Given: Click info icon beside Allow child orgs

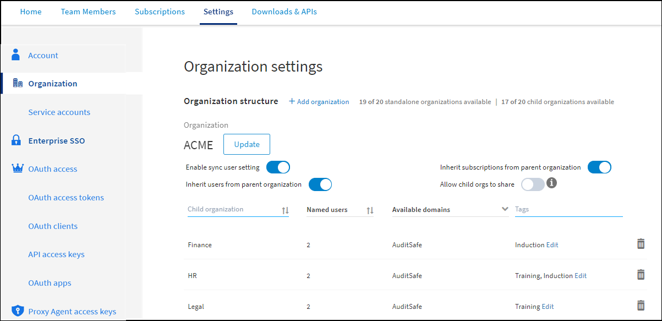Looking at the screenshot, I should pos(551,183).
